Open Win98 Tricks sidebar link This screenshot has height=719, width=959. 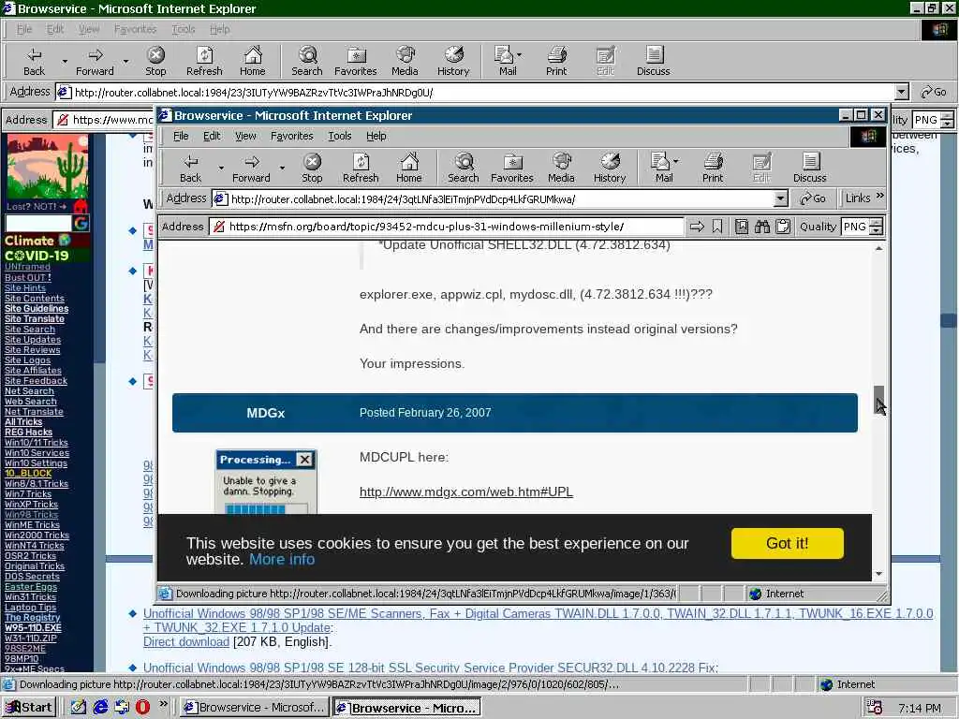[x=31, y=515]
